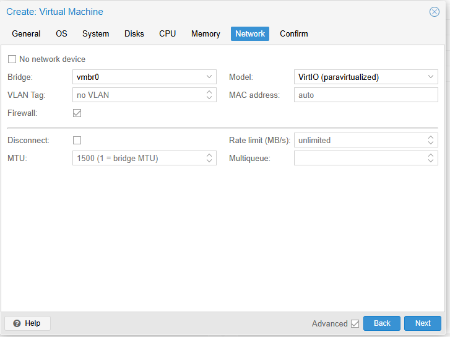Switch to the OS tab
Viewport: 450px width, 337px height.
[x=61, y=33]
